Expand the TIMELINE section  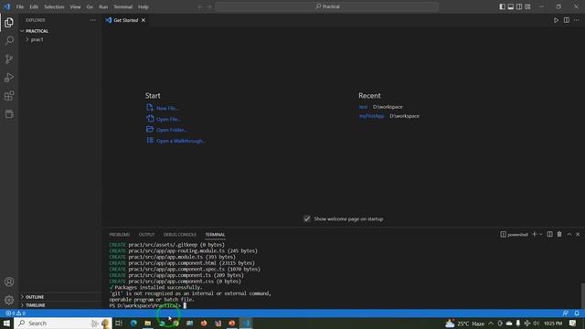pos(59,305)
